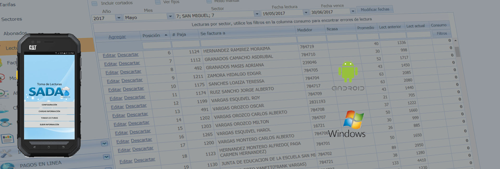The height and width of the screenshot is (169, 500).
Task: Click the name JUNTA DE EDUCACION DE LA ESCUELA
Action: (x=268, y=159)
